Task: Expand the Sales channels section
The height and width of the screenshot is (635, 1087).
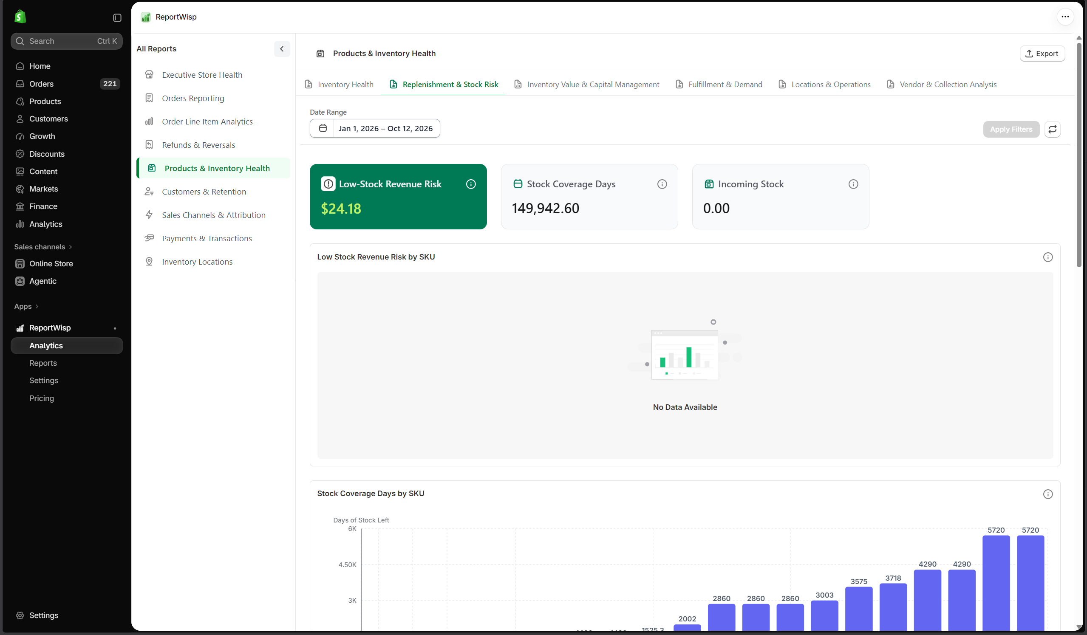Action: (x=43, y=247)
